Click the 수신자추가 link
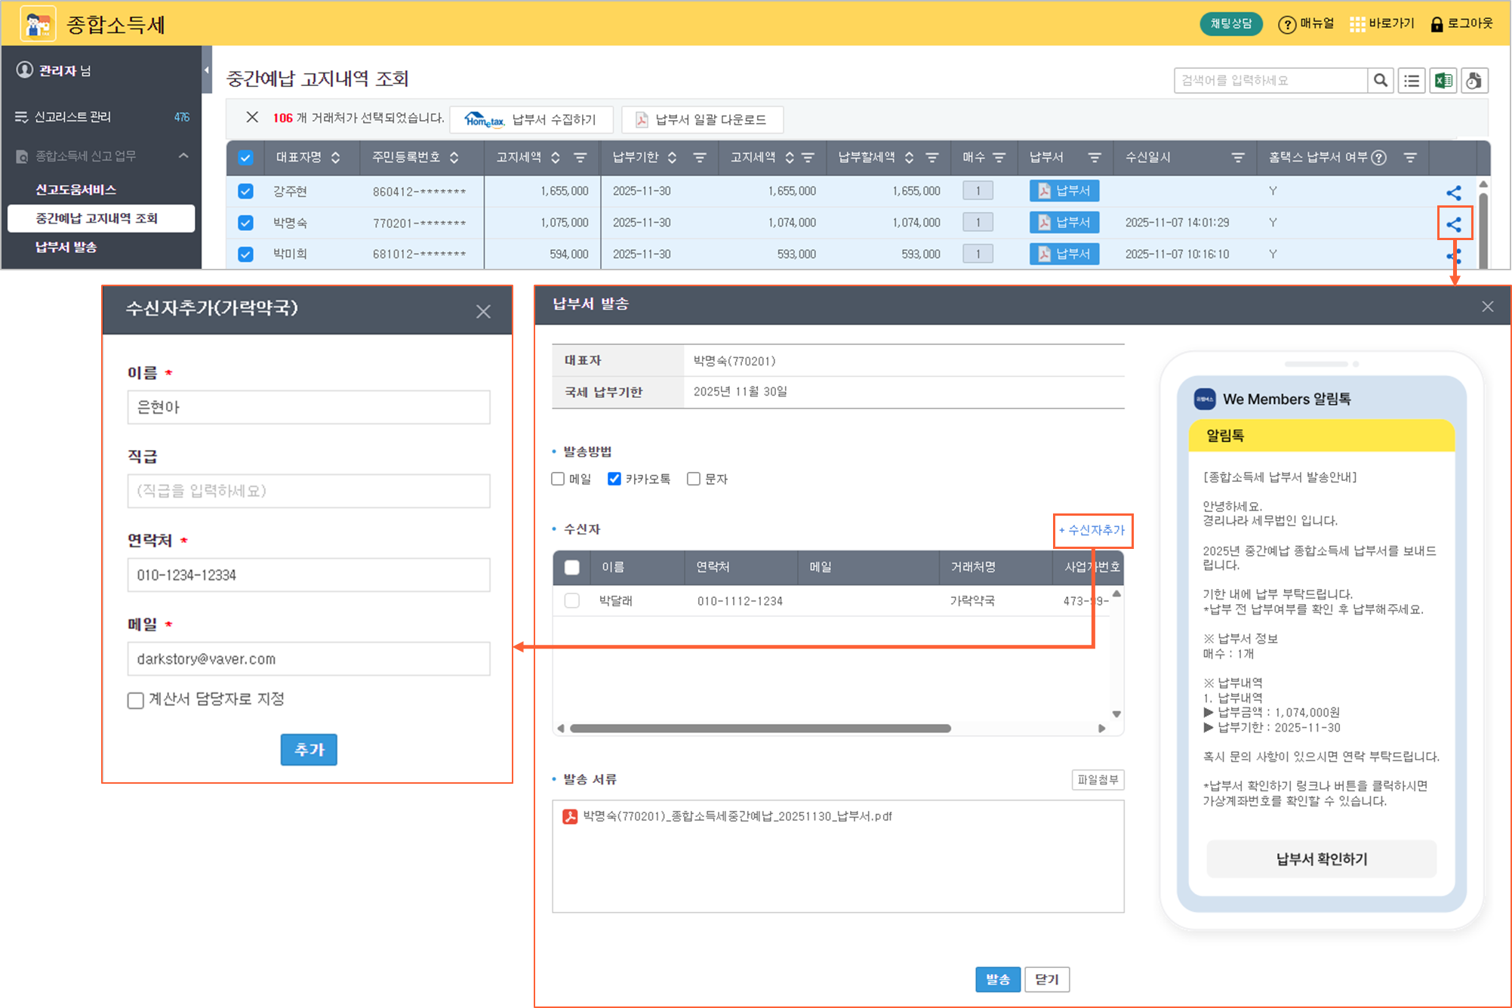Viewport: 1512px width, 1008px height. [x=1092, y=530]
